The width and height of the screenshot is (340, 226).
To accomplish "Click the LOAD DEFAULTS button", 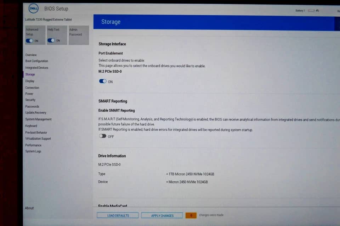I will click(118, 215).
